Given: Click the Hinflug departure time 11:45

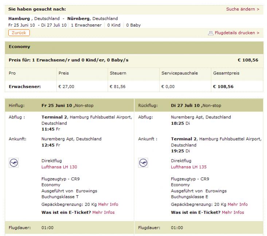Looking at the screenshot, I should (48, 129).
